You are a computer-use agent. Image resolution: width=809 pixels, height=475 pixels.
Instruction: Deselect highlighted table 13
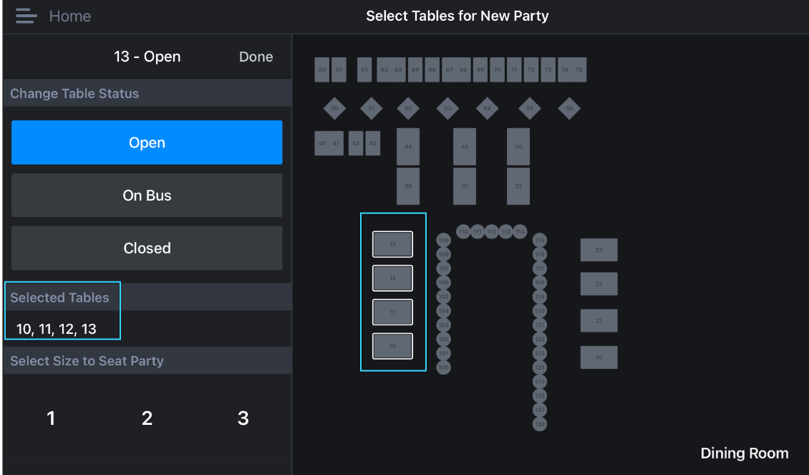click(x=392, y=244)
